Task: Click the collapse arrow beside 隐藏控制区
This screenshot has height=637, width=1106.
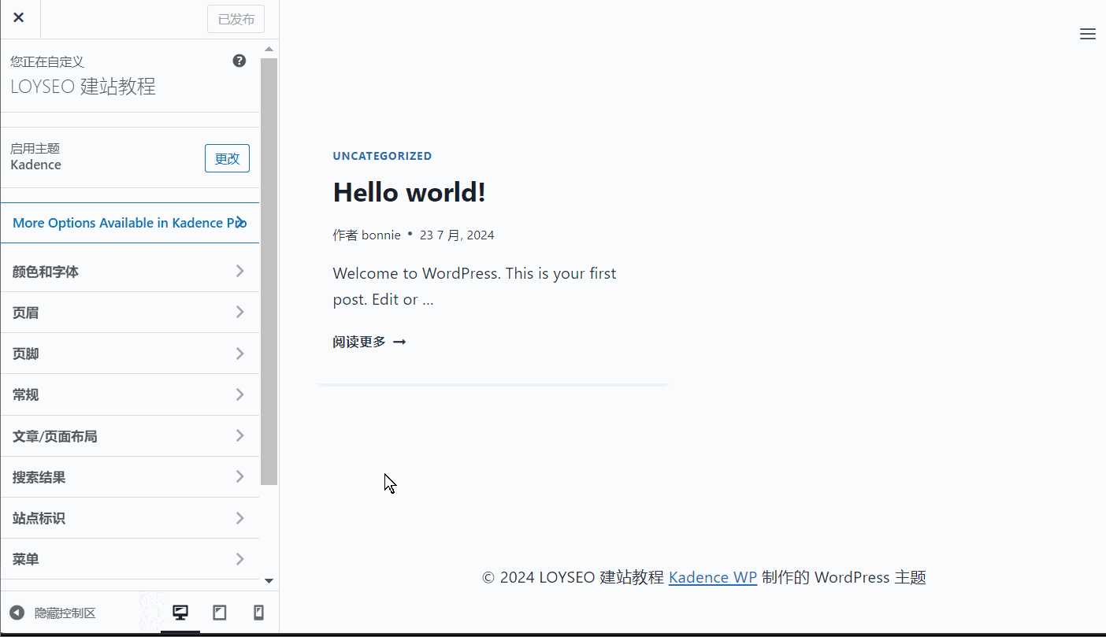Action: pyautogui.click(x=17, y=613)
